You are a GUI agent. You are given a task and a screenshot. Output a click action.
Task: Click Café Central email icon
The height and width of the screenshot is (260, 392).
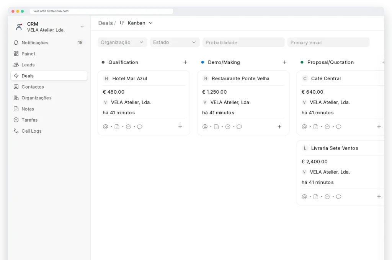coord(304,127)
